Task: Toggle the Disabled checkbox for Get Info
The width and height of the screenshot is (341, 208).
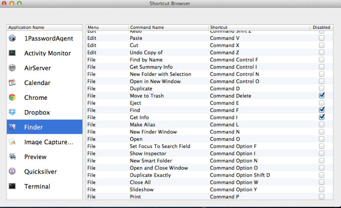Action: tap(322, 117)
